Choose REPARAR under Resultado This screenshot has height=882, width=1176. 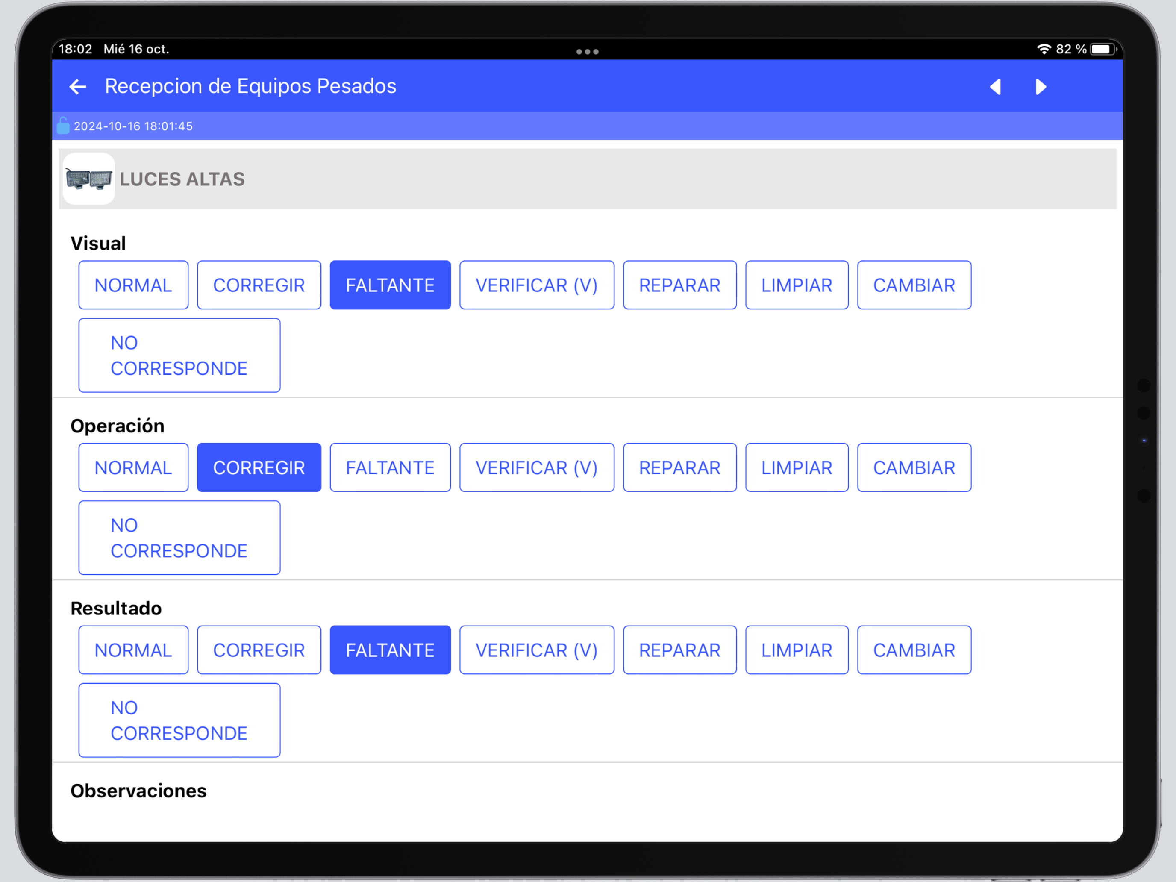[680, 650]
